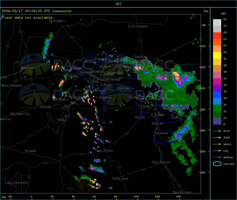This screenshot has height=200, width=237.
Task: Click the 'A_Villanueva' map label
Action: coord(137,26)
